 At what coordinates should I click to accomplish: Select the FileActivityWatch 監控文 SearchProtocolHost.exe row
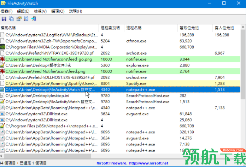[120, 102]
